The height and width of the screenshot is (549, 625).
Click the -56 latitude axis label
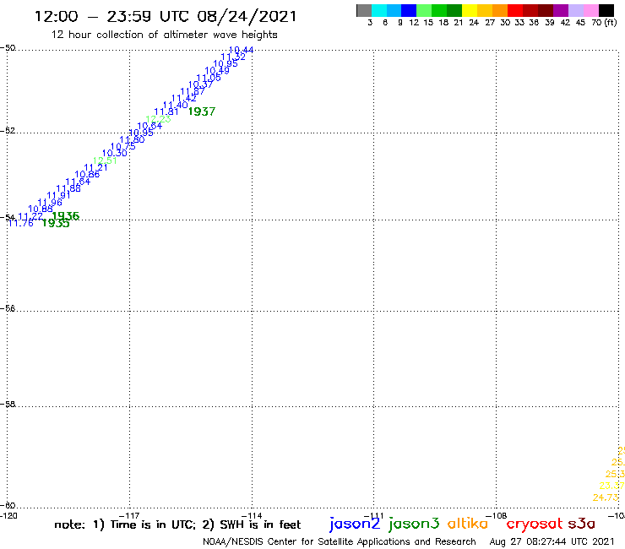(x=8, y=308)
